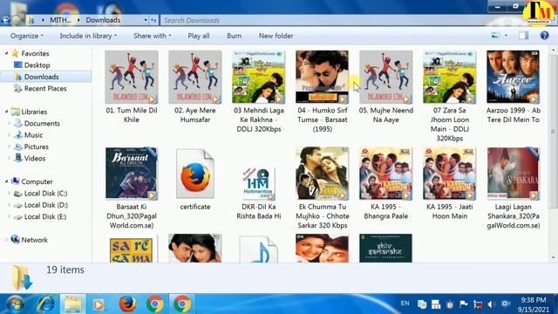Image resolution: width=558 pixels, height=314 pixels.
Task: Open Recent Places
Action: pyautogui.click(x=45, y=89)
